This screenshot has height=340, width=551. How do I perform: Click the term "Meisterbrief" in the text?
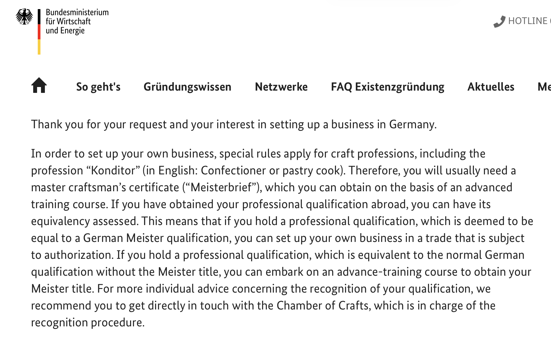pos(221,187)
